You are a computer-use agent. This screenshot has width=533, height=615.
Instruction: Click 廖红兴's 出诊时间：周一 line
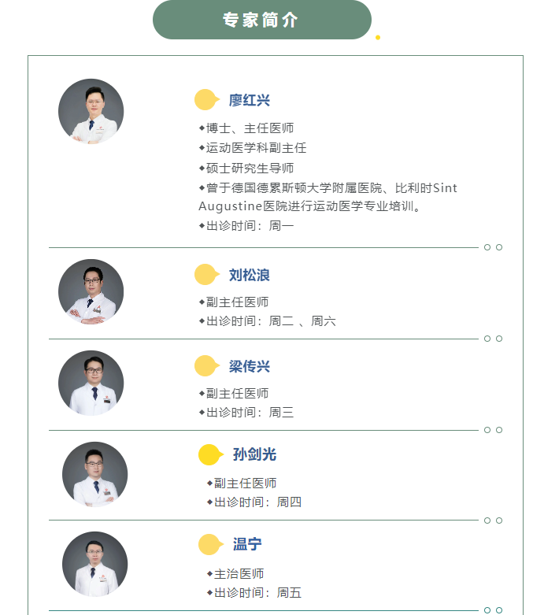coord(250,226)
